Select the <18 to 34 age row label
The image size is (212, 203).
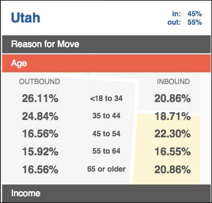click(x=106, y=99)
